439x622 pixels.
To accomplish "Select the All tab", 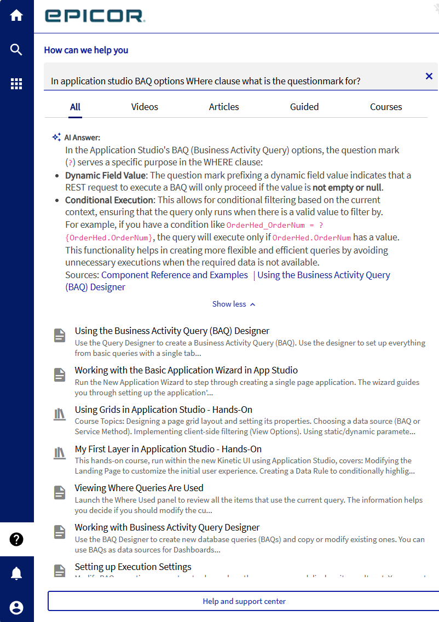I will tap(75, 107).
